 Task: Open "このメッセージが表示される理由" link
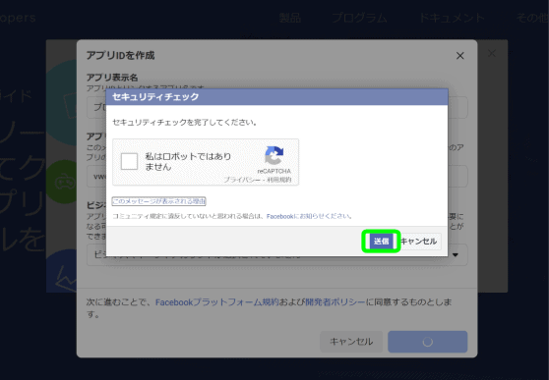point(159,201)
